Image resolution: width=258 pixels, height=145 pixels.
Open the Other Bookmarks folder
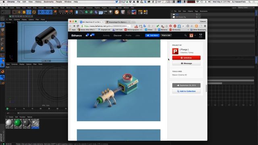pyautogui.click(x=198, y=30)
